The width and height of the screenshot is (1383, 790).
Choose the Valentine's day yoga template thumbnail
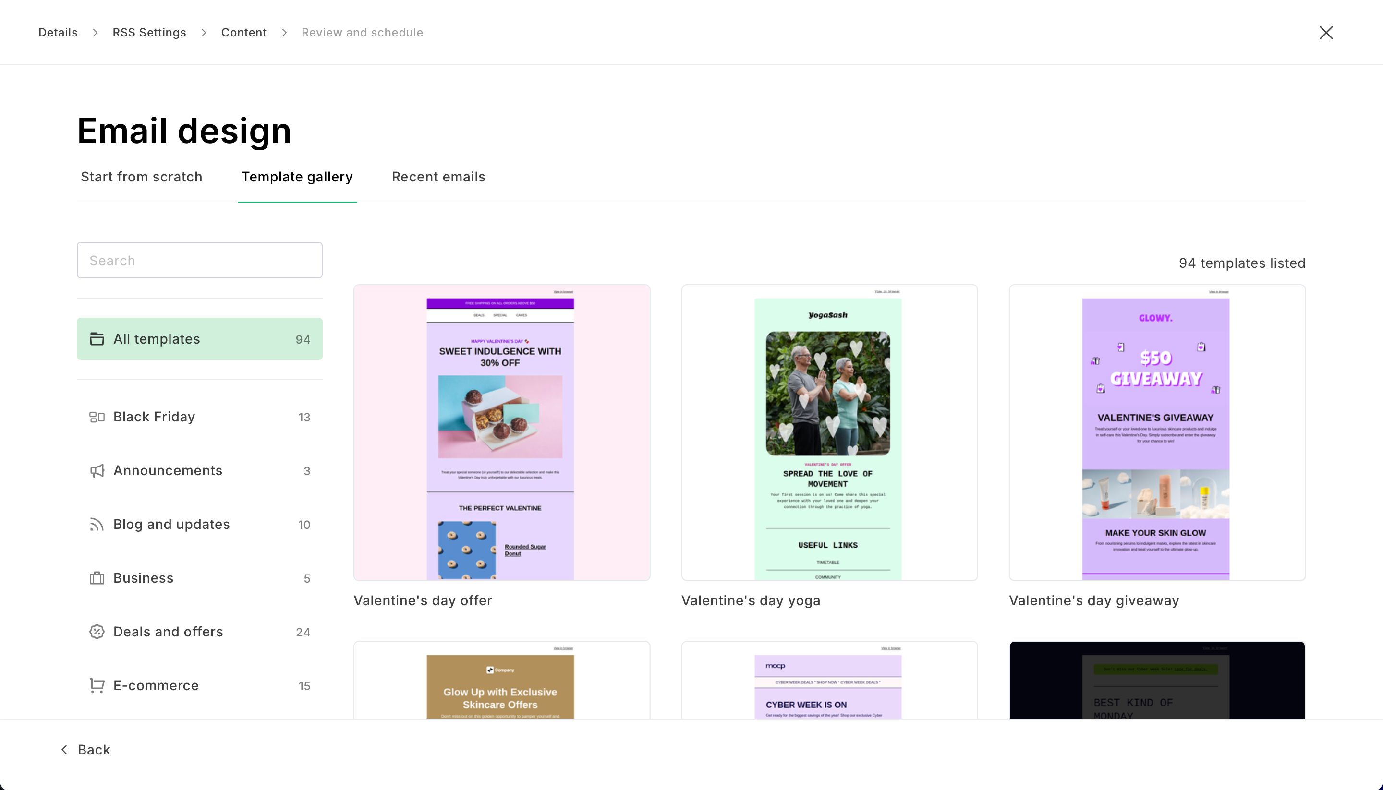[829, 432]
